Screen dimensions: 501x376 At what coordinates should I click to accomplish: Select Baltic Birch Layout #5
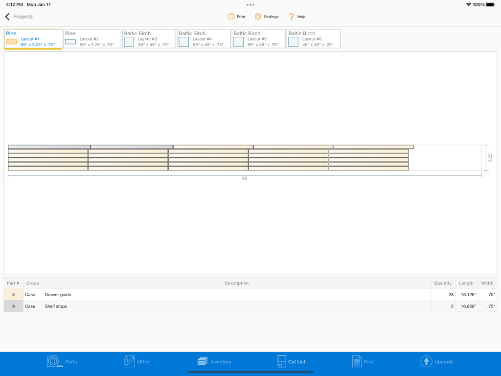258,39
